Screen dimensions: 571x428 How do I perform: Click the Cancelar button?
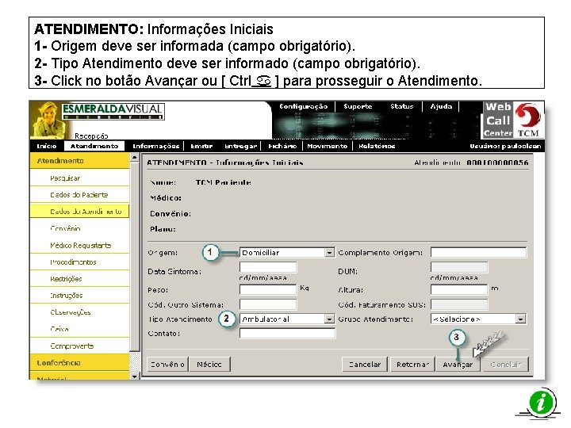(365, 365)
